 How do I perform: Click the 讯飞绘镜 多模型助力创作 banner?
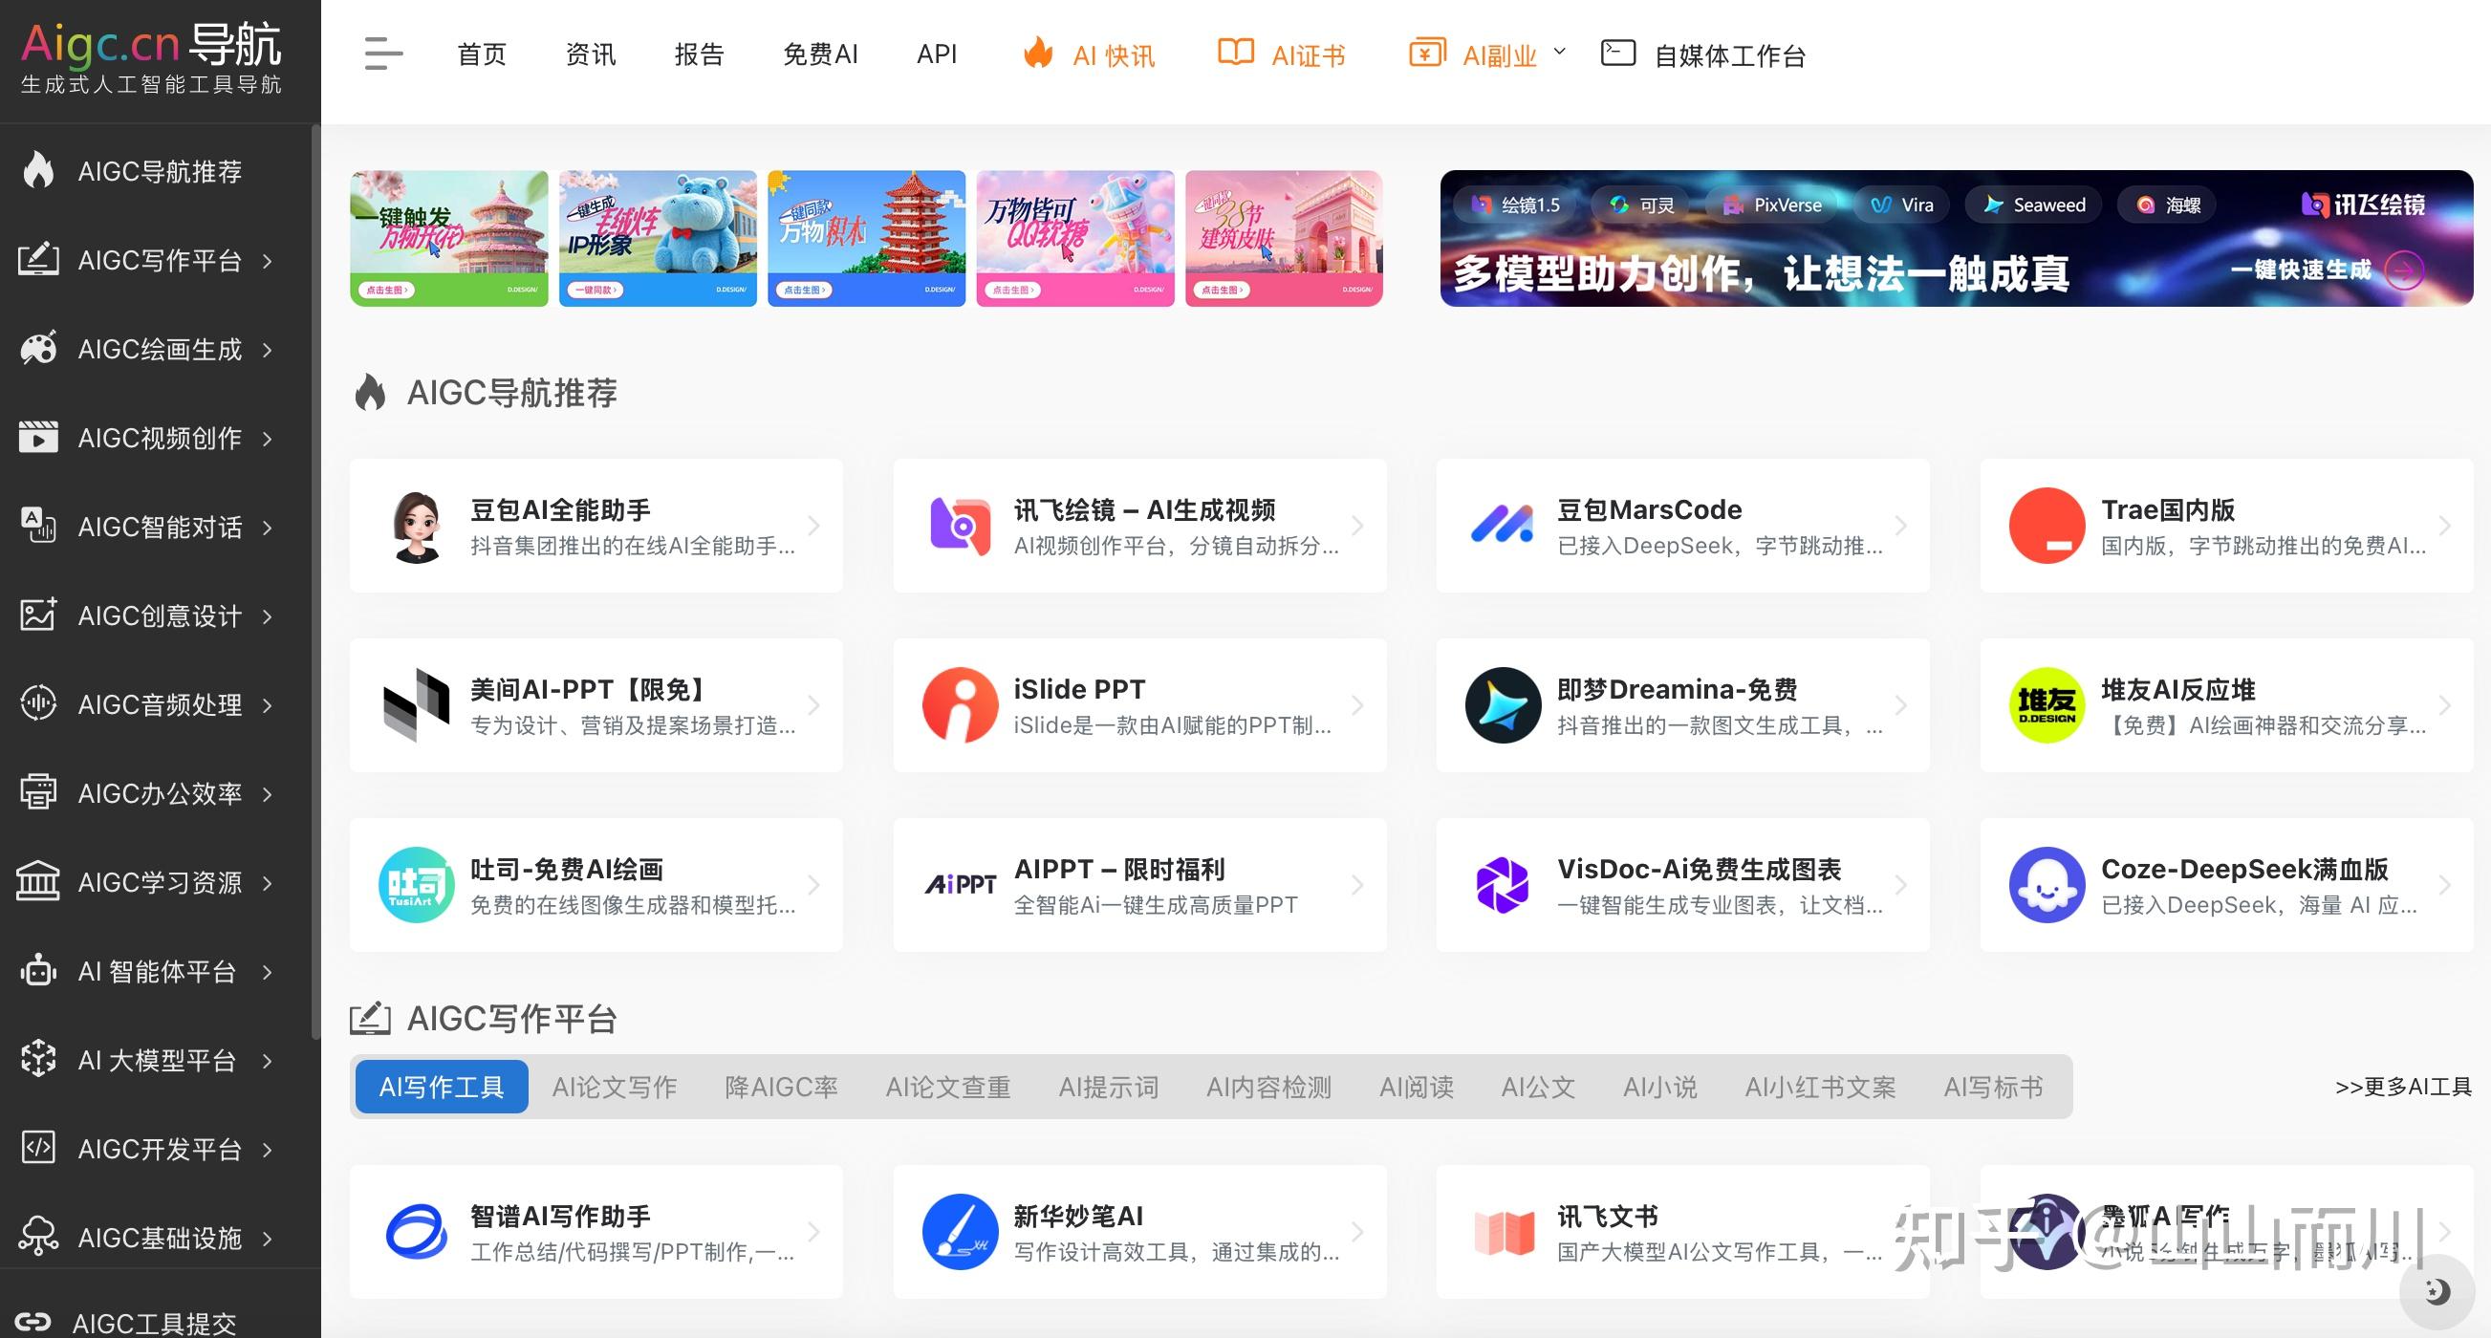tap(1957, 238)
